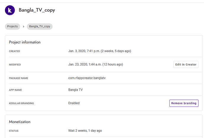This screenshot has width=204, height=138.
Task: Click the MODIFIED field label
Action: (15, 65)
